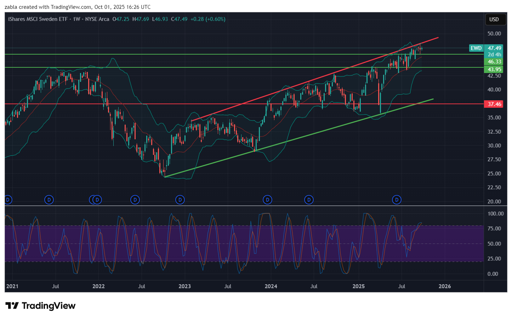This screenshot has height=319, width=512.
Task: Select the dividend marker just before 2024
Action: (267, 200)
